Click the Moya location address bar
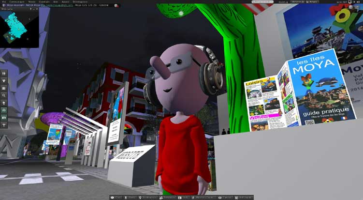 tap(48, 5)
